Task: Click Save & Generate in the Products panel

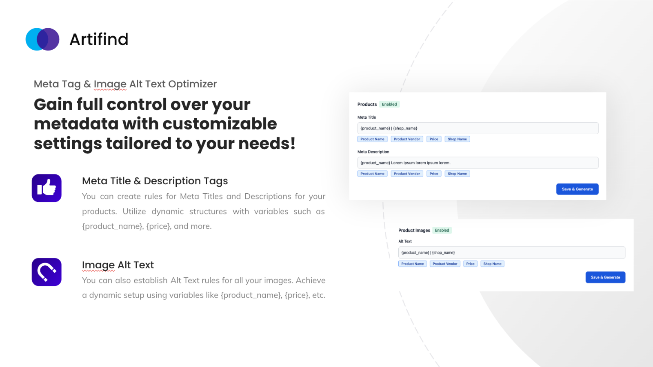Action: [577, 189]
